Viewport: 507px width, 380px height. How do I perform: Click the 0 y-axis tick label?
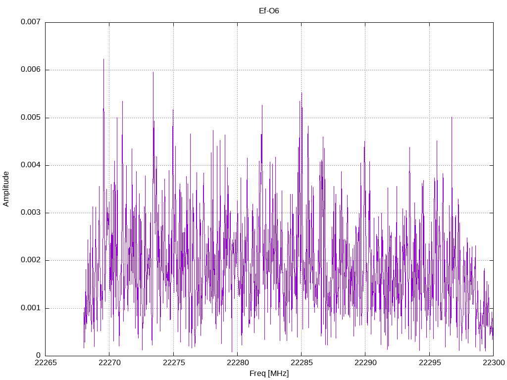click(x=39, y=355)
